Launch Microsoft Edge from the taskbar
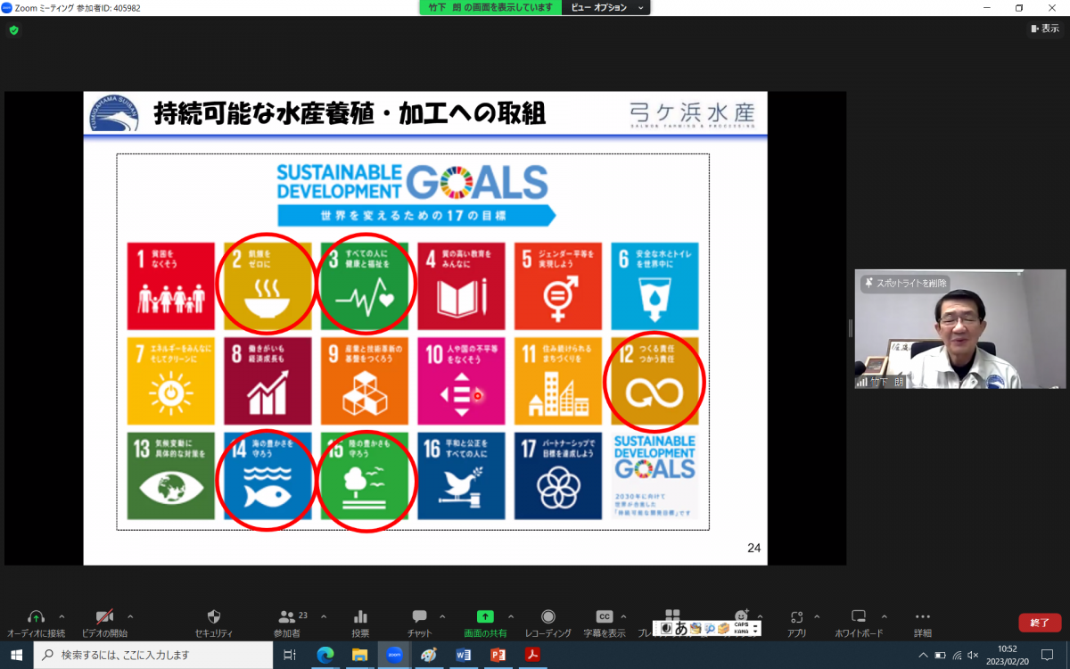Image resolution: width=1070 pixels, height=669 pixels. [x=325, y=655]
